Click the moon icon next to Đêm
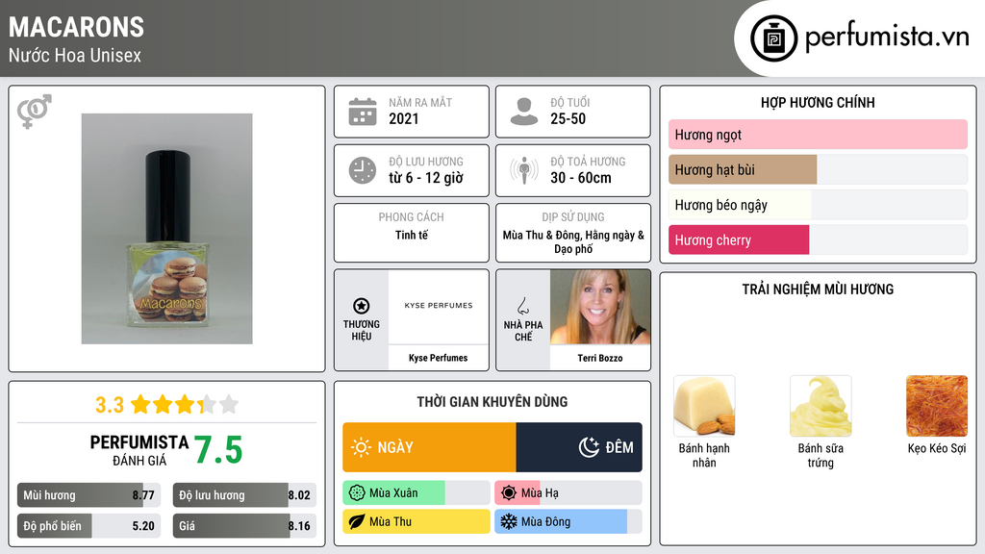This screenshot has height=554, width=985. [x=589, y=447]
